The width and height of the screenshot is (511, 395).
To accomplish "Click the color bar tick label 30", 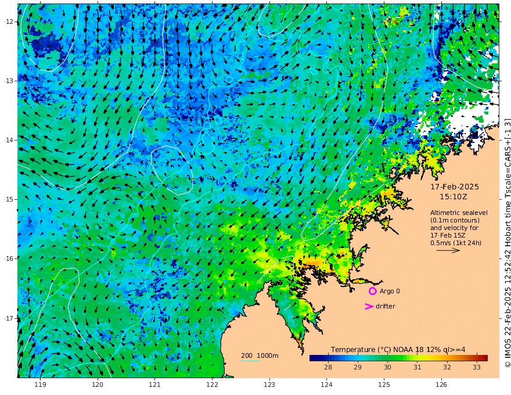I will 387,367.
